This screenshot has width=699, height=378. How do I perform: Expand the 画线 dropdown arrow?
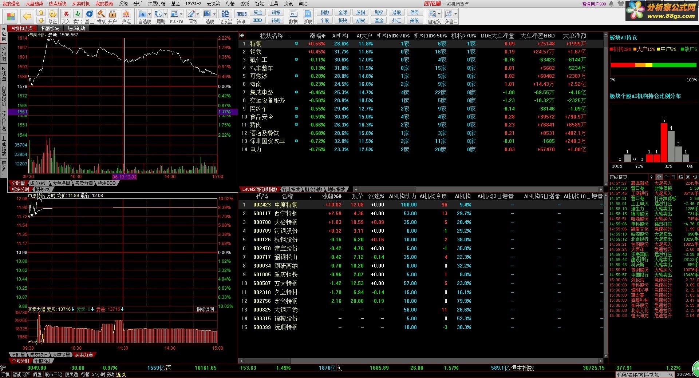tap(198, 14)
